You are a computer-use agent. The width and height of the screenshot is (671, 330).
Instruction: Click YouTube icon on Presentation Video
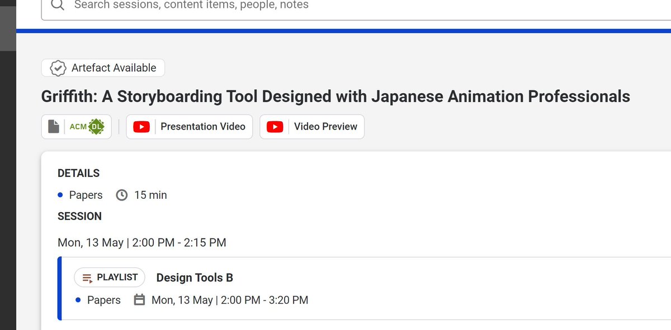pyautogui.click(x=141, y=127)
